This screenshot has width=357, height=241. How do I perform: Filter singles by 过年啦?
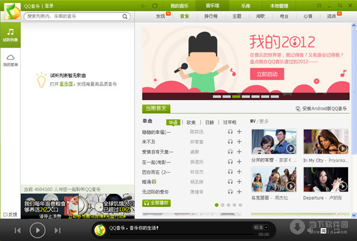230,123
